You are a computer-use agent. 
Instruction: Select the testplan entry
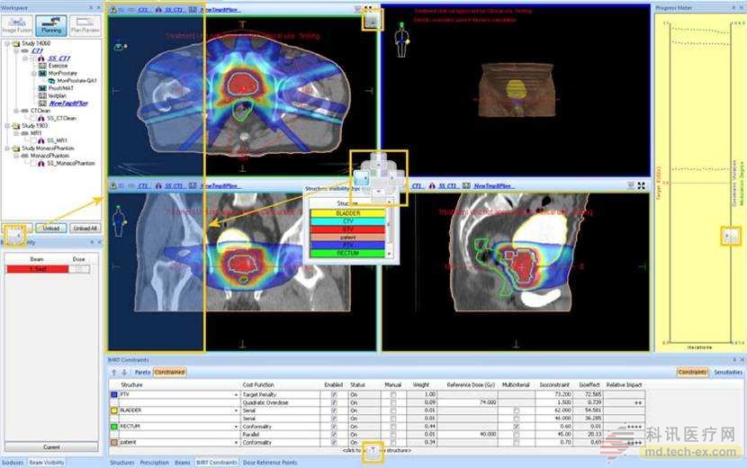[x=58, y=95]
